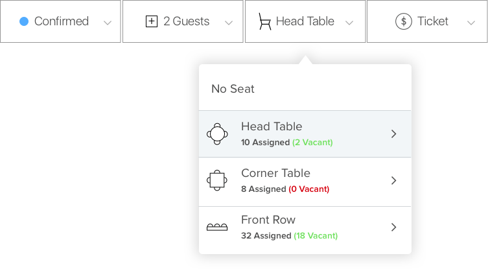Screen dimensions: 488x269
Task: Click the chair seating icon
Action: (x=264, y=21)
